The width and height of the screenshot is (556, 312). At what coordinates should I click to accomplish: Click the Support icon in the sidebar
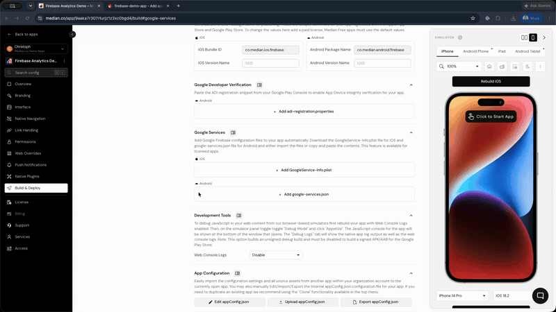pos(9,225)
